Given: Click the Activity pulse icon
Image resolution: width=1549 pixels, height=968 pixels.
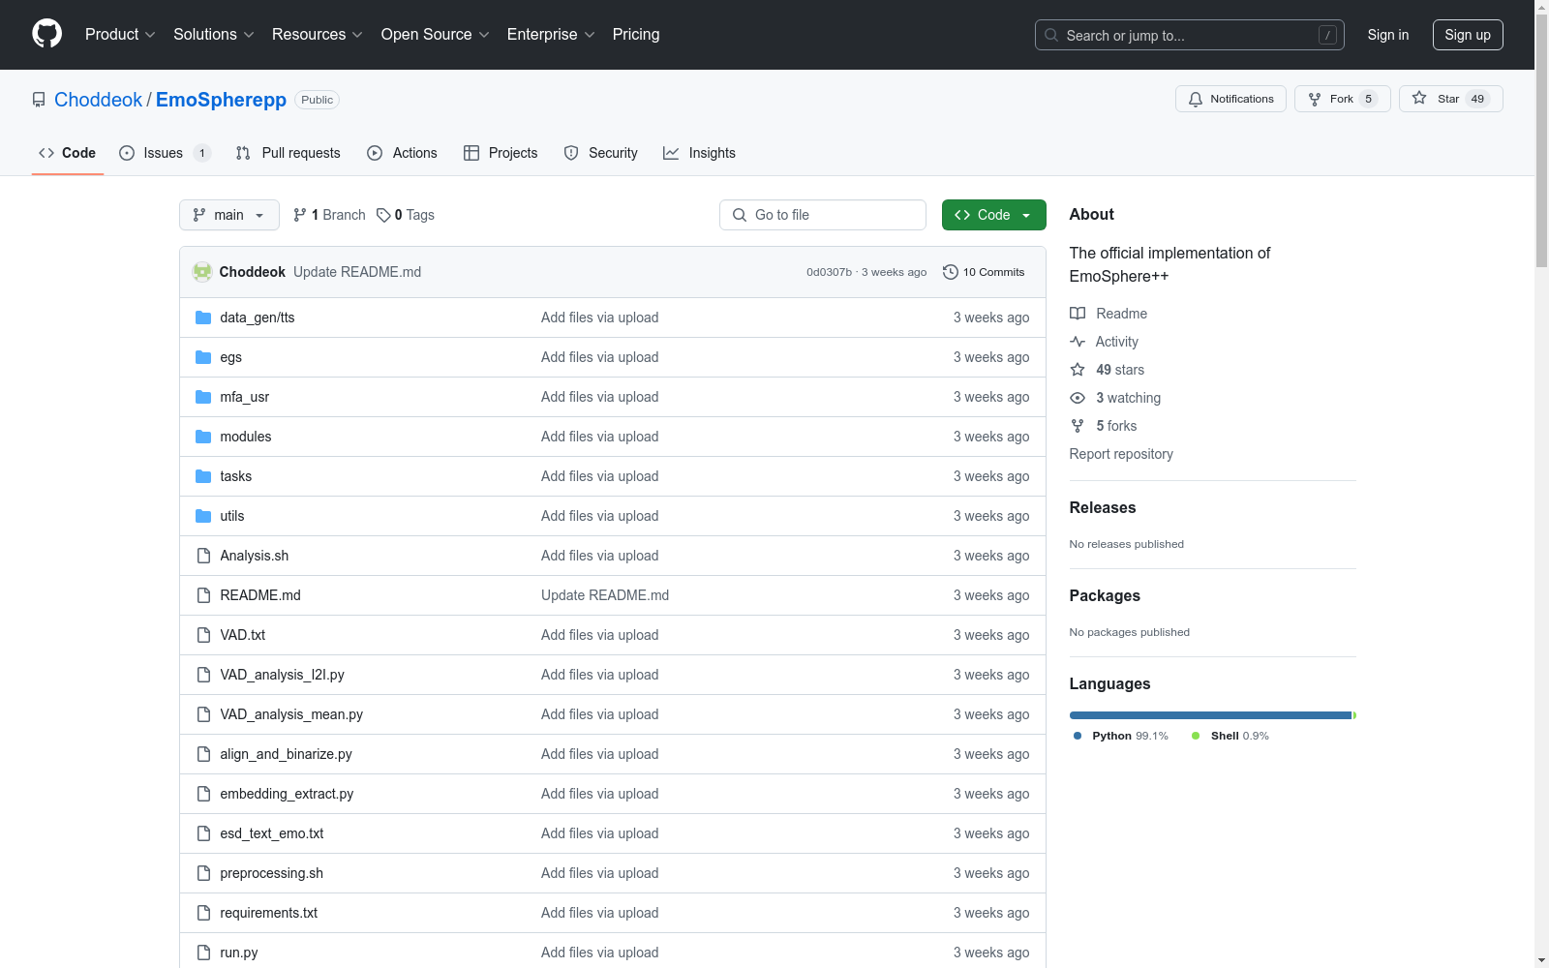Looking at the screenshot, I should pos(1078,342).
